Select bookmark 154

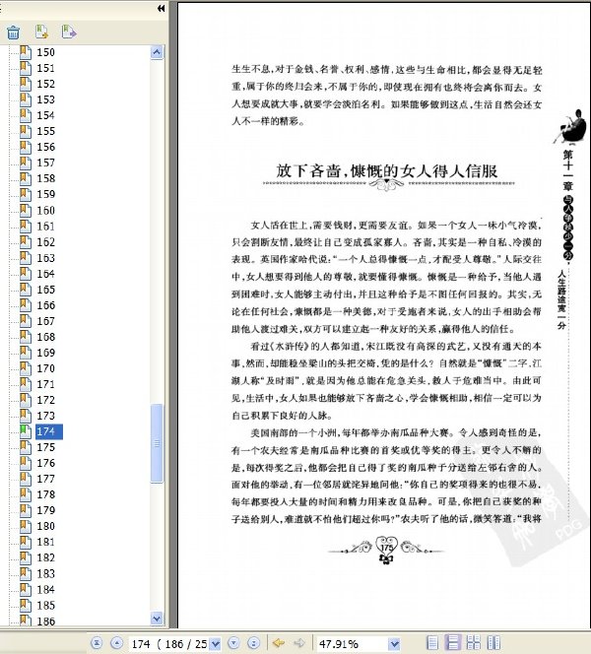pyautogui.click(x=45, y=115)
